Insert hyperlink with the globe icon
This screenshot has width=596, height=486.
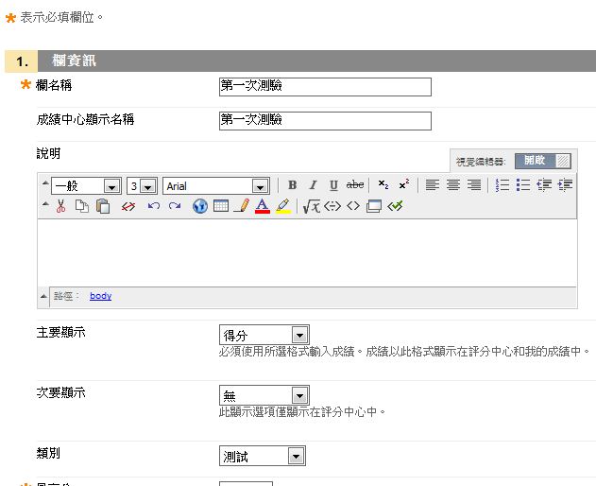point(200,206)
